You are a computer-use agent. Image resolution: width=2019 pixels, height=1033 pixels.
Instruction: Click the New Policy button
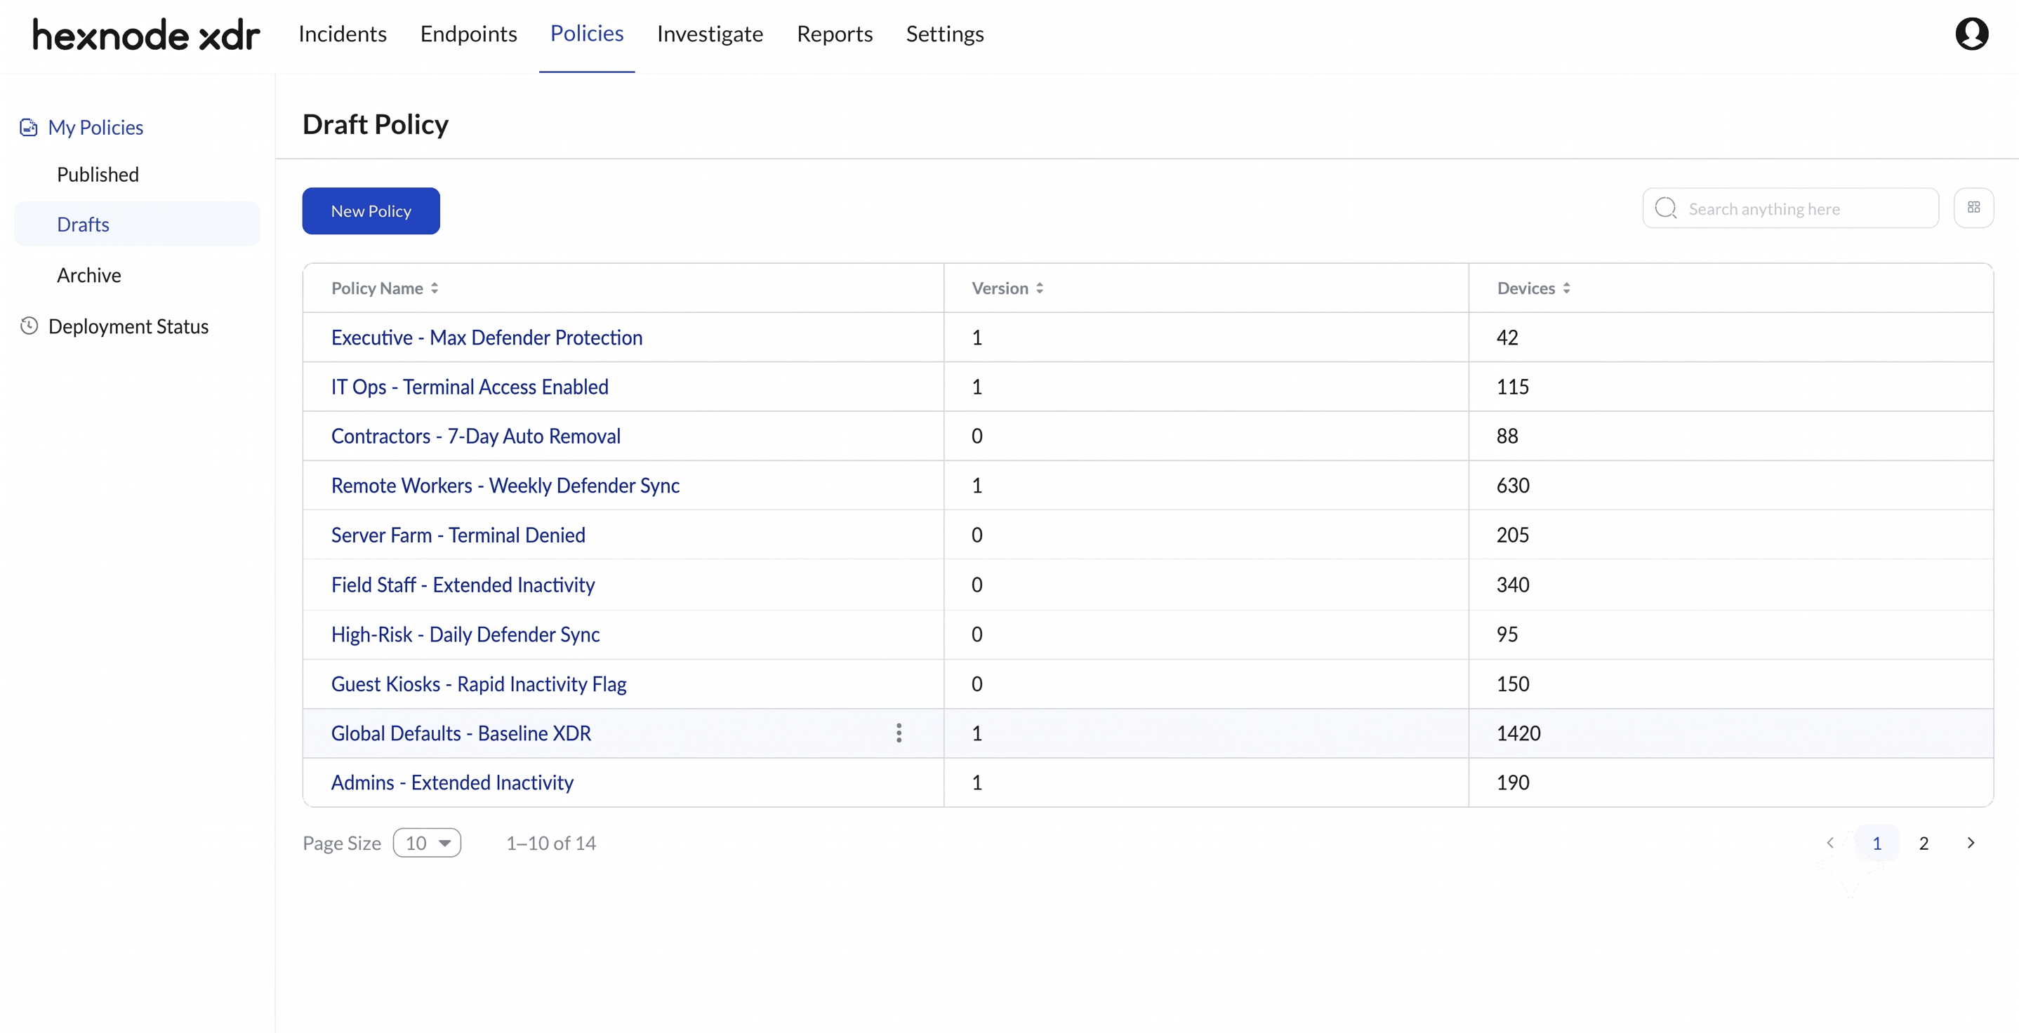pyautogui.click(x=371, y=211)
